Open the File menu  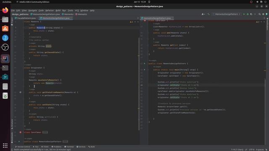point(13,10)
